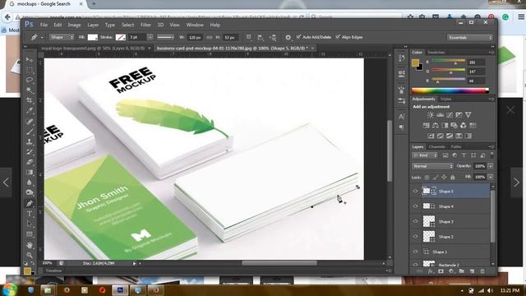Select the Horizontal Type tool
The height and width of the screenshot is (296, 526).
click(30, 214)
